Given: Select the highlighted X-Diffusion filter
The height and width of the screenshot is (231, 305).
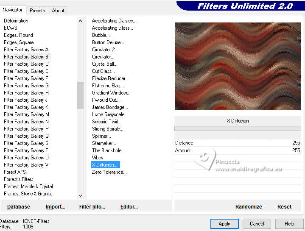Looking at the screenshot, I should (x=106, y=164).
